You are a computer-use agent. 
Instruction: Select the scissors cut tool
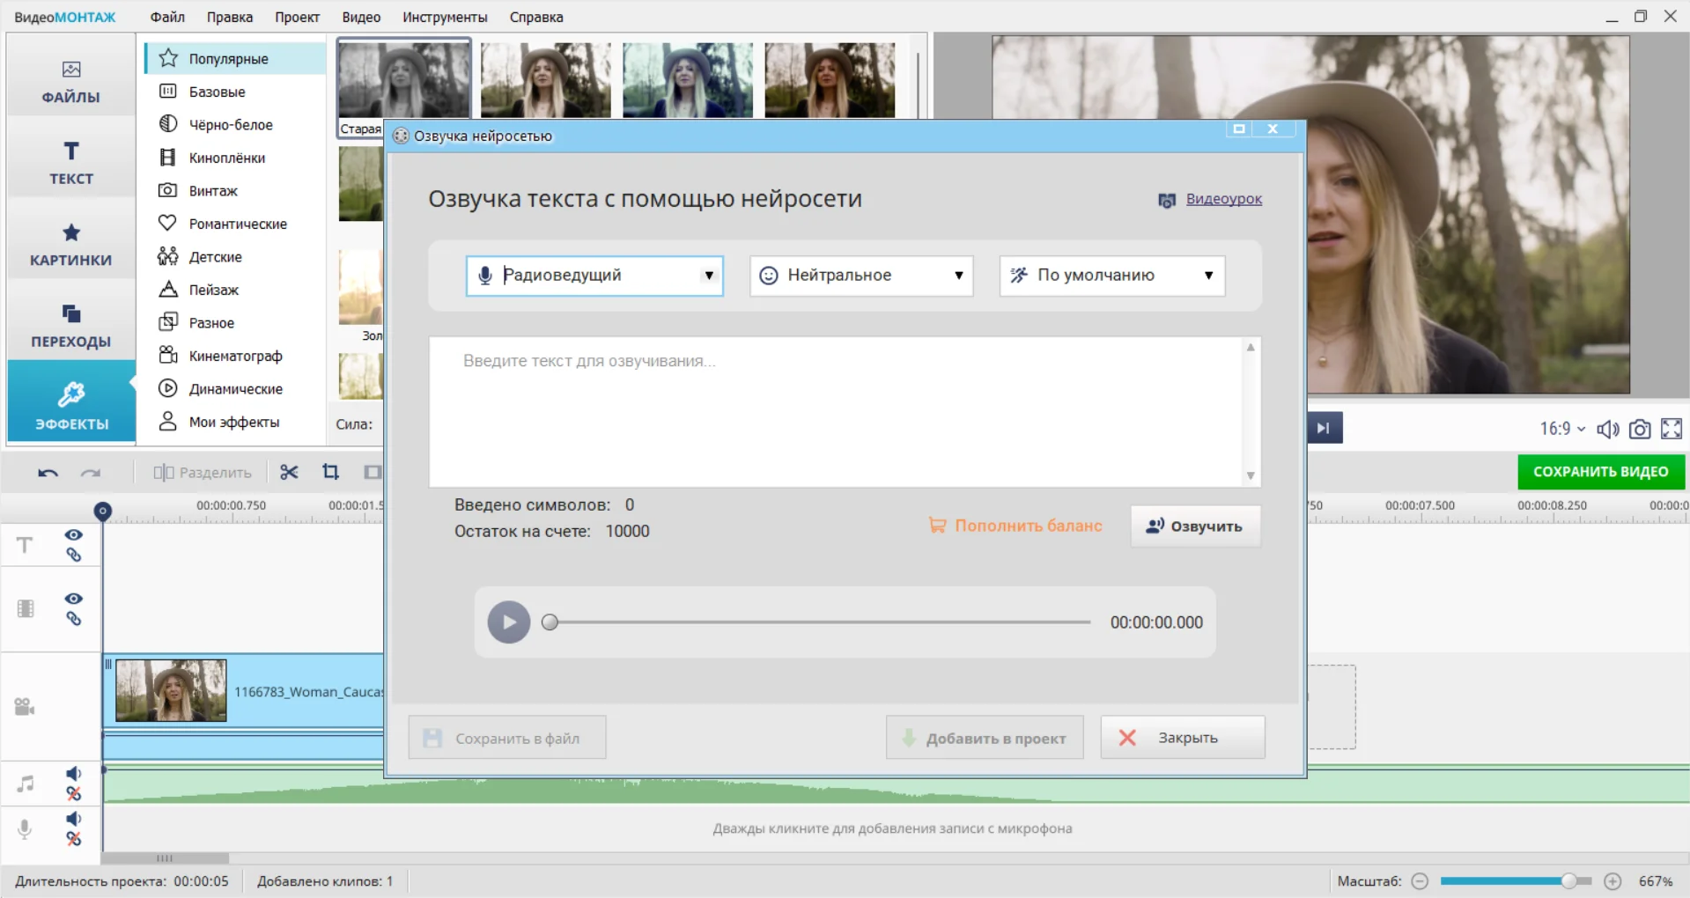(289, 472)
